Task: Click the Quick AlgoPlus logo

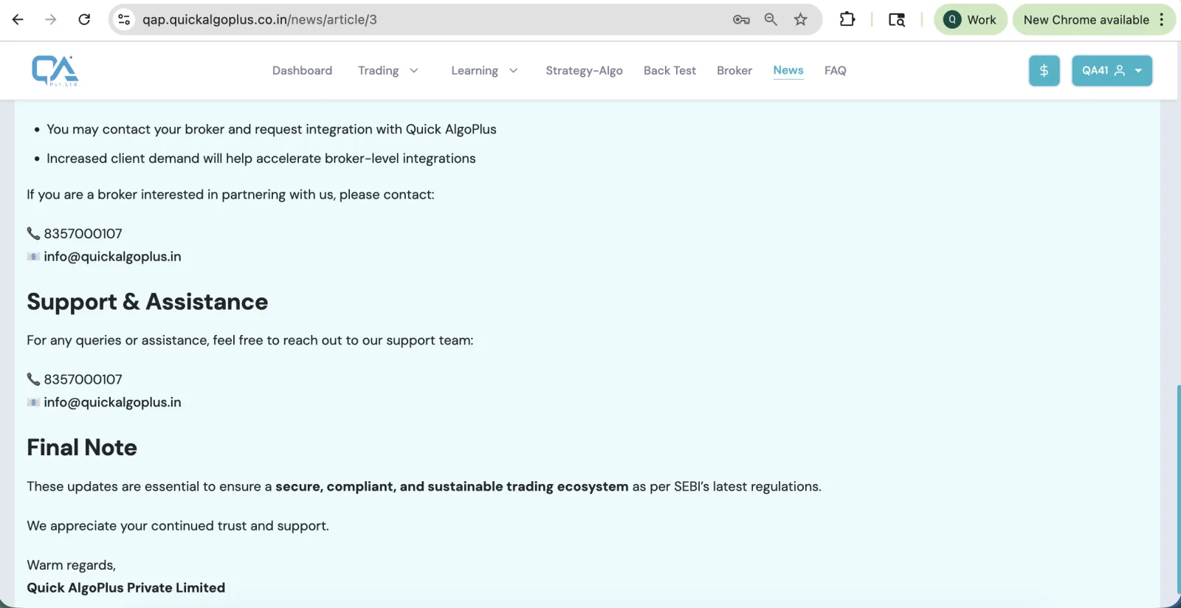Action: [x=55, y=71]
